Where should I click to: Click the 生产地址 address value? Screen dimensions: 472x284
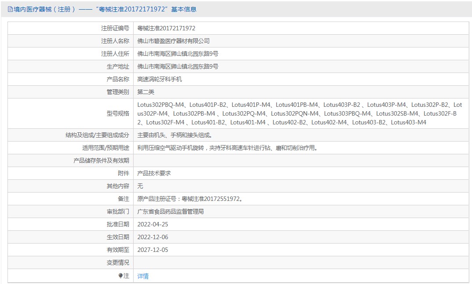178,66
